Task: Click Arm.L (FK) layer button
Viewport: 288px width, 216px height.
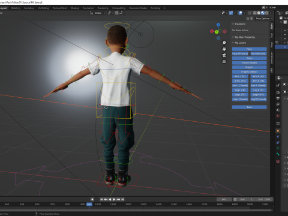Action: point(240,81)
